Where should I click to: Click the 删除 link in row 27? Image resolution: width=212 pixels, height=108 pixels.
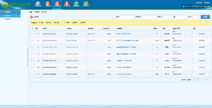click(x=203, y=74)
